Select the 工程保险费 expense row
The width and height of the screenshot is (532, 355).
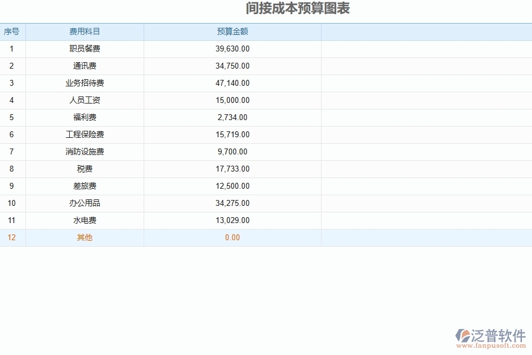pos(83,134)
